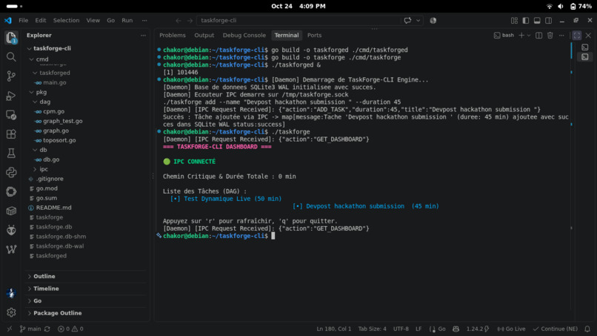Open the Remote Explorer icon
The height and width of the screenshot is (336, 597).
[11, 115]
